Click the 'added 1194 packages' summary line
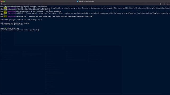This screenshot has width=170, height=95. (21, 20)
